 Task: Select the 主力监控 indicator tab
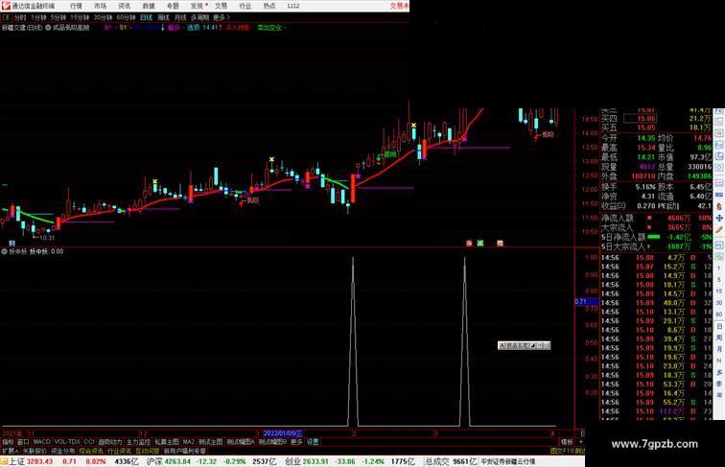coord(139,442)
